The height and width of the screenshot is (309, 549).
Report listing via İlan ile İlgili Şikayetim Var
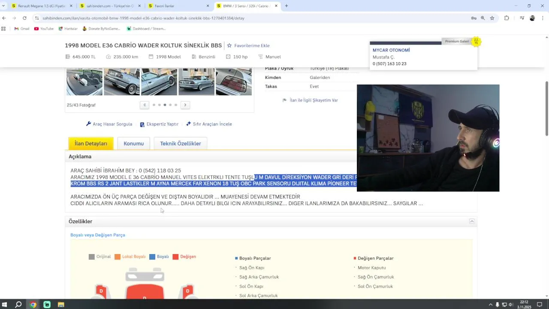point(310,100)
